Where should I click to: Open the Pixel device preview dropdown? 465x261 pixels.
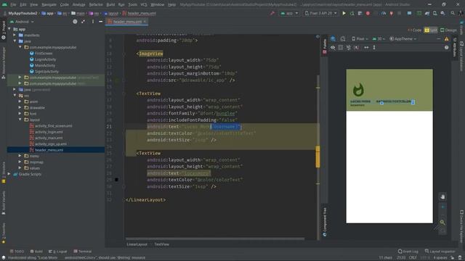pyautogui.click(x=360, y=38)
